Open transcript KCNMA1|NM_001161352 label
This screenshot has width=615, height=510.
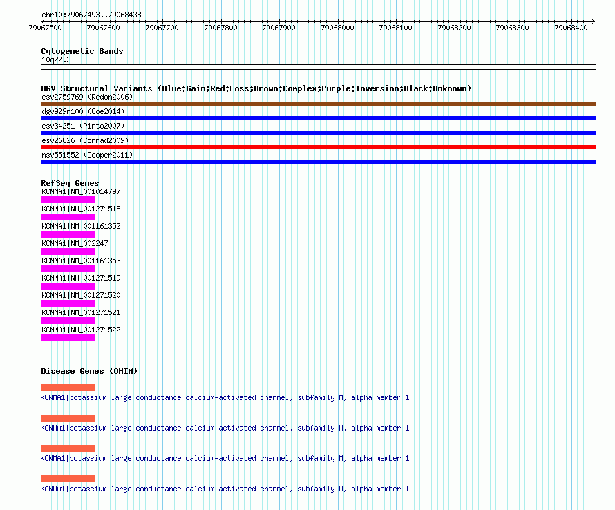[x=81, y=227]
